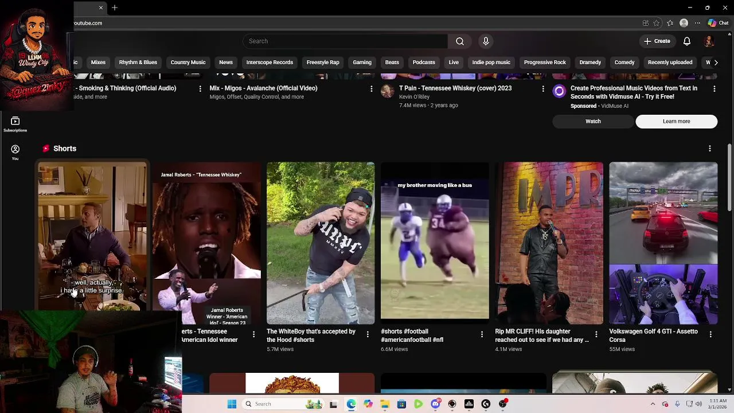Click the Watch button on the ad

(x=593, y=122)
